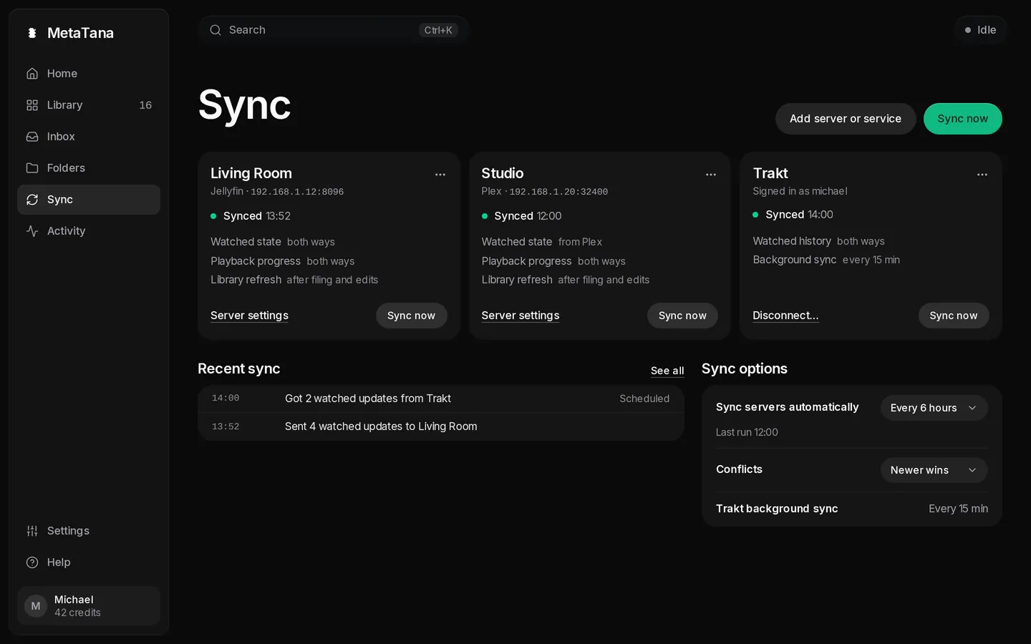Image resolution: width=1031 pixels, height=644 pixels.
Task: Click the Inbox tray icon
Action: (32, 137)
